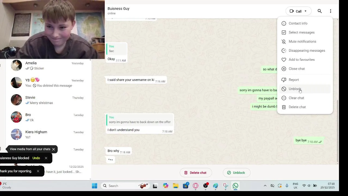Open the weather widget showing 3°C
This screenshot has width=348, height=196.
point(6,186)
